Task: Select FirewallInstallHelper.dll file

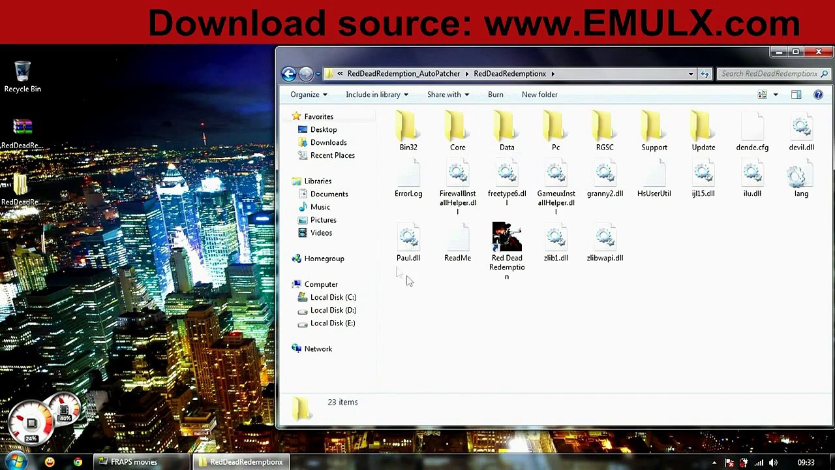Action: pos(457,188)
